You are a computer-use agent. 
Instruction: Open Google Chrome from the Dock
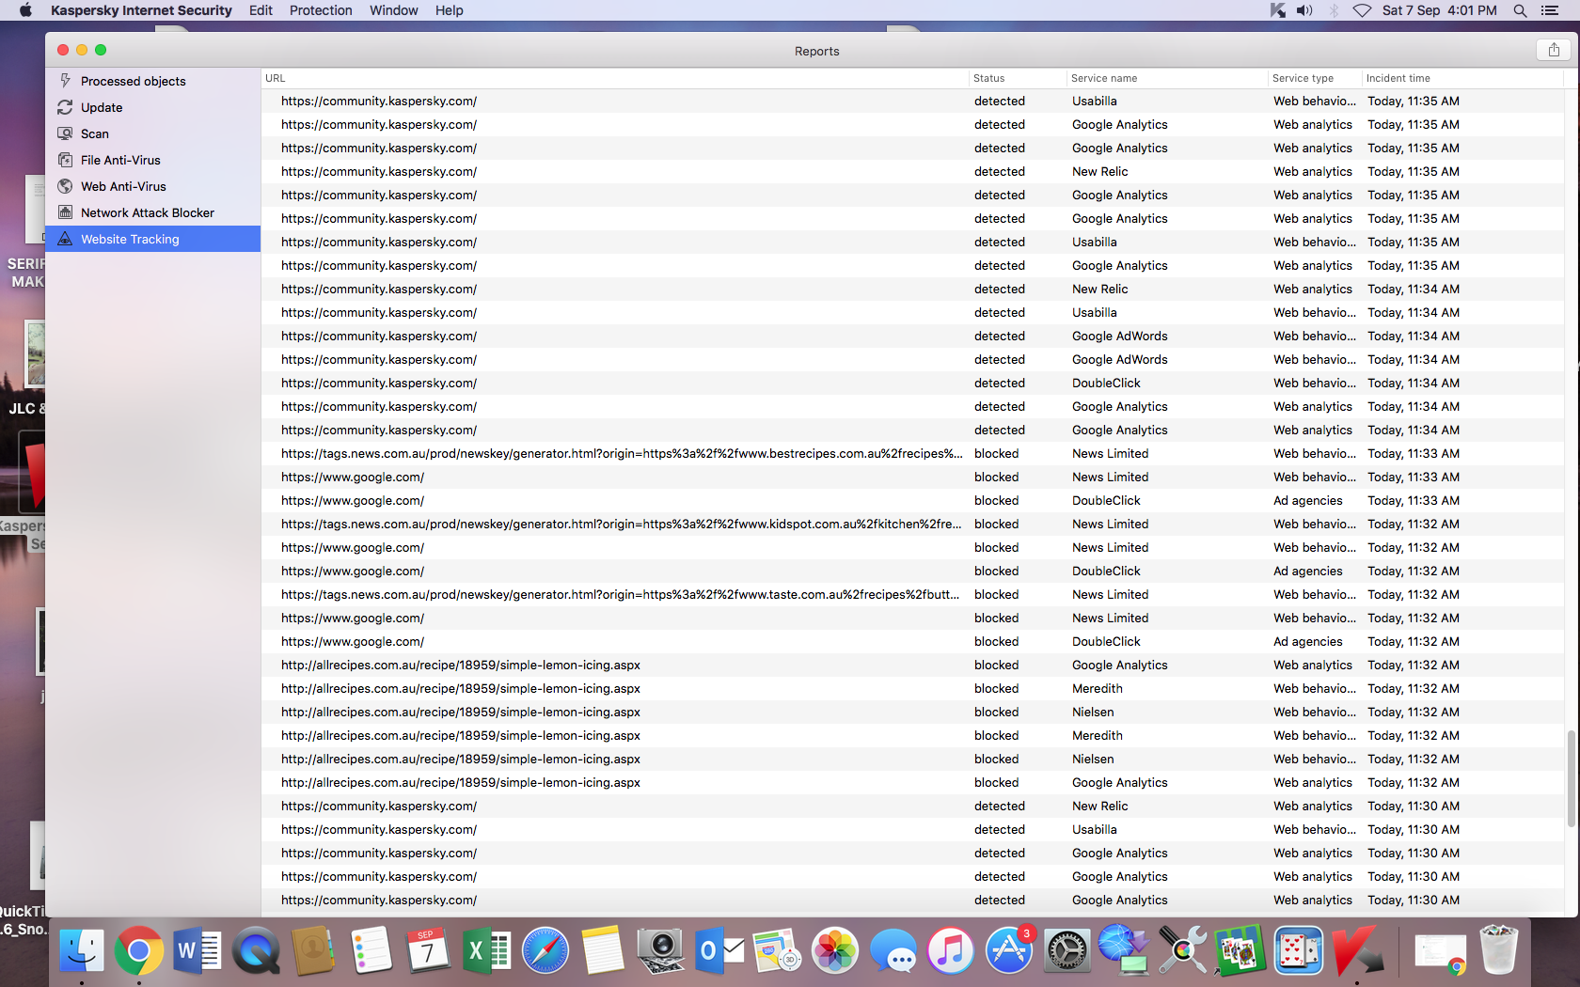(x=138, y=950)
